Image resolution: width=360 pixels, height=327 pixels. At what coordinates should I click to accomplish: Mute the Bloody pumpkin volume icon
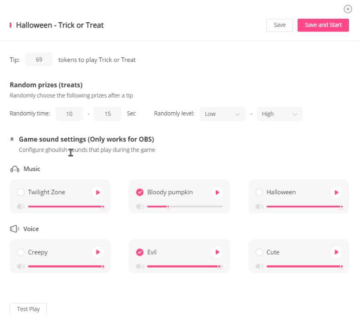140,207
